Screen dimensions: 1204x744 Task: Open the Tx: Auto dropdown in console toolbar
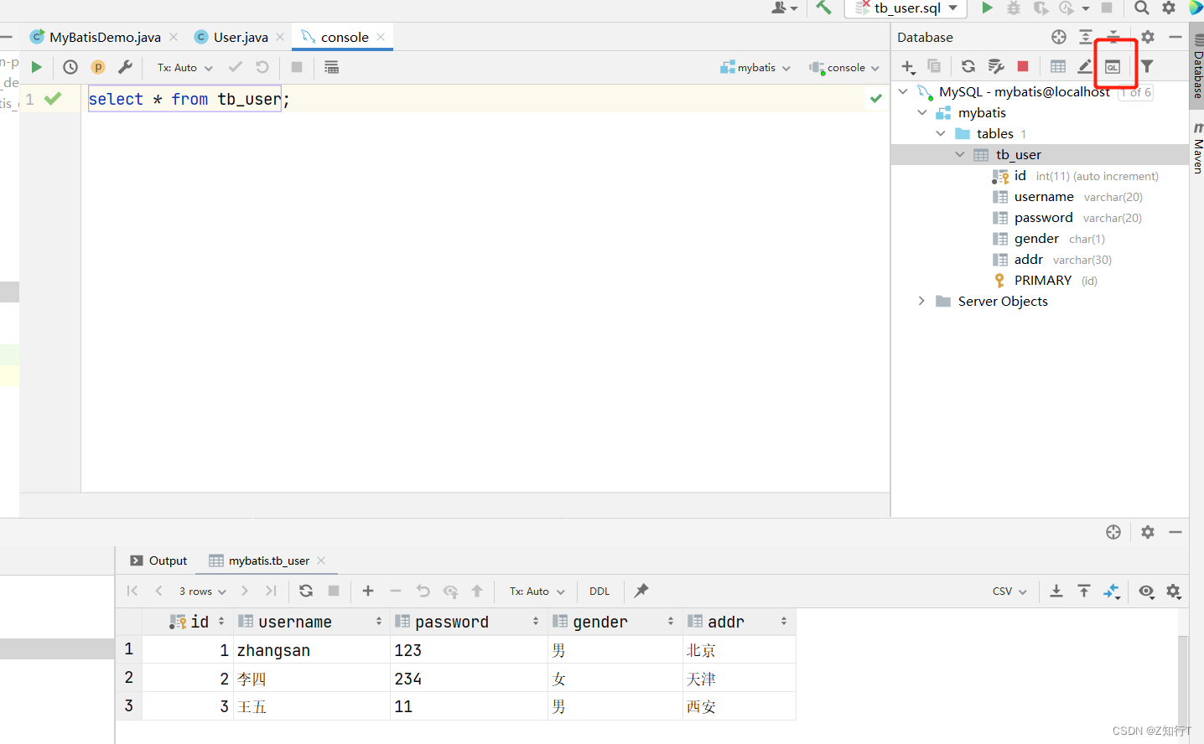[185, 67]
